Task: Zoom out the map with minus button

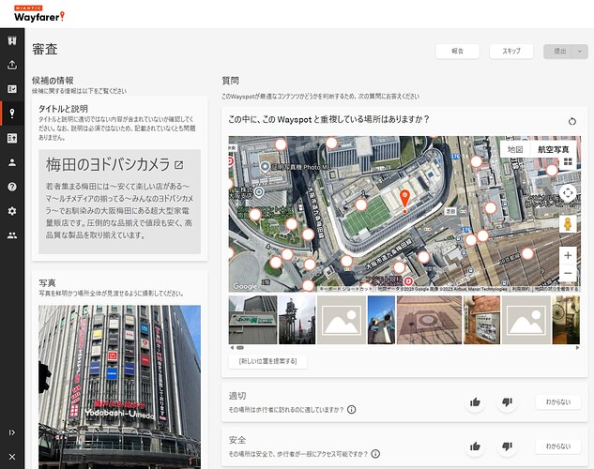Action: [568, 273]
